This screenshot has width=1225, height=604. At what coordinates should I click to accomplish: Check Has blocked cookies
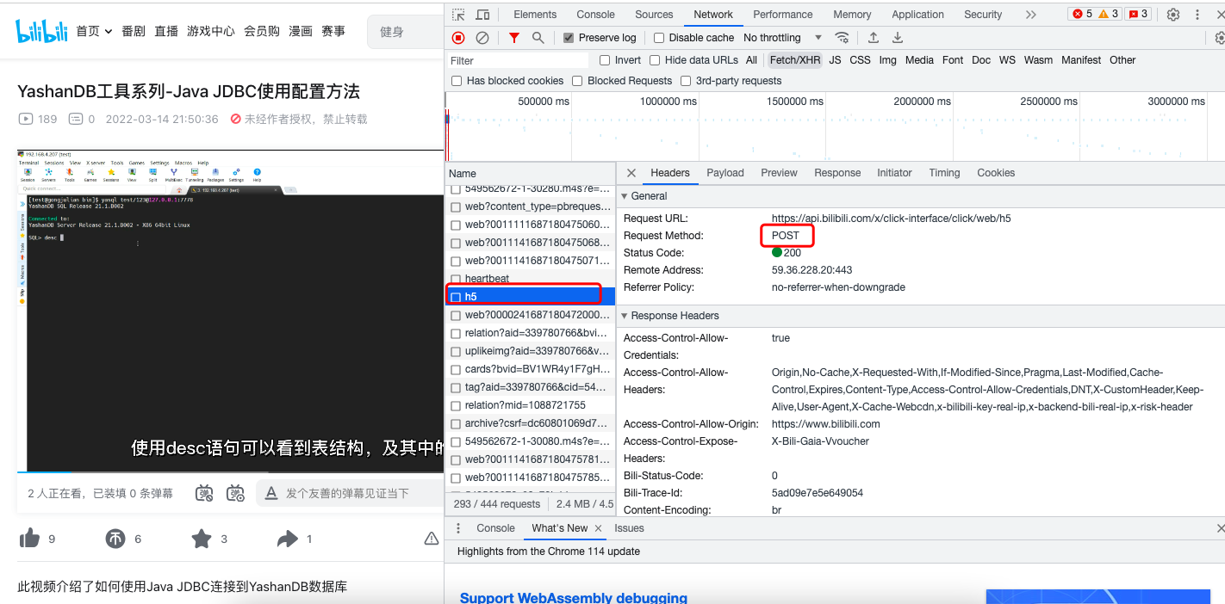point(457,81)
